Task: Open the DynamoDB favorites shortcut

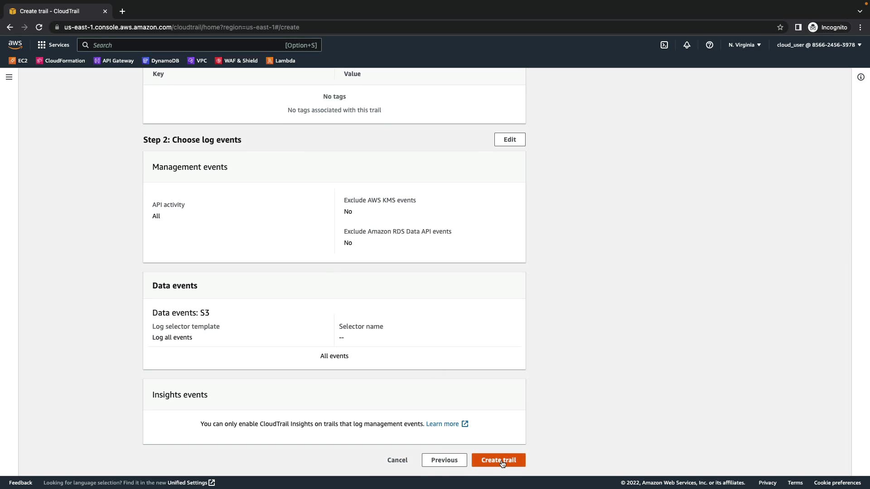Action: click(x=160, y=61)
